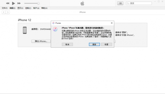Click the small iTunes icon in dialog title
The width and height of the screenshot is (165, 94).
tap(53, 23)
